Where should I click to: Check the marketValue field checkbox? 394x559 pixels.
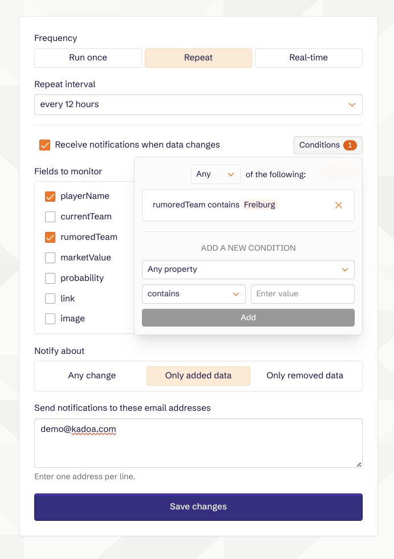pos(50,258)
